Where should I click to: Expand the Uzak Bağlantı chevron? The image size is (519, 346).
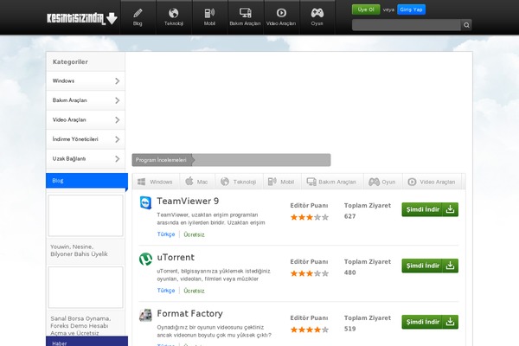tap(117, 159)
